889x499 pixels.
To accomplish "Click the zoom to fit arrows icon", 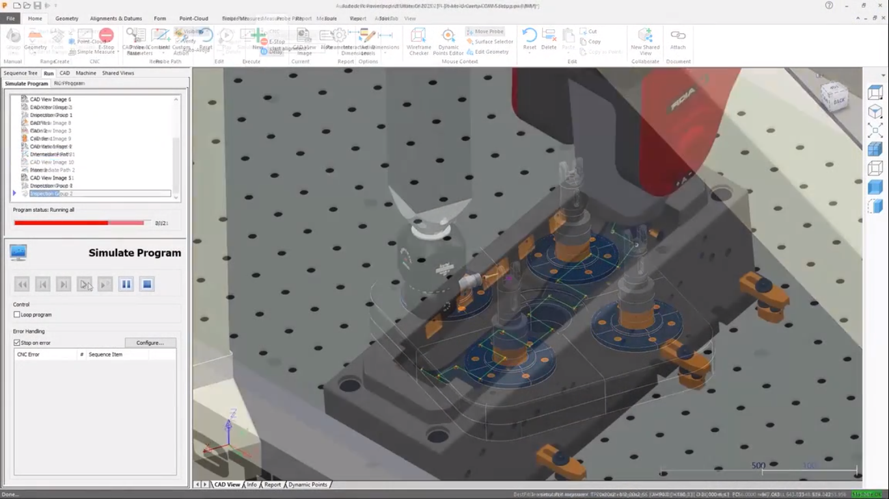I will (x=875, y=131).
